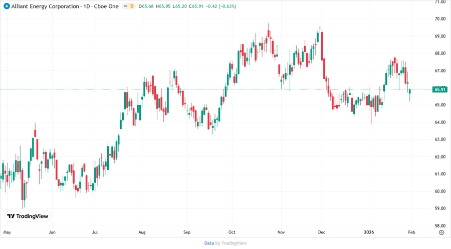Click the 2026 label on time axis
This screenshot has width=451, height=249.
[x=369, y=232]
